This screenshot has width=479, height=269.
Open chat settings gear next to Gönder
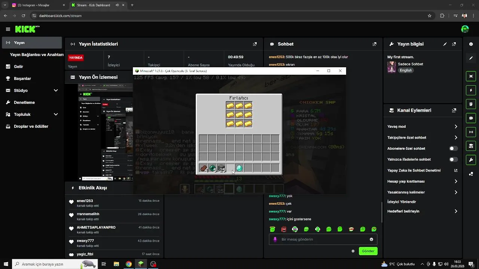tap(353, 251)
